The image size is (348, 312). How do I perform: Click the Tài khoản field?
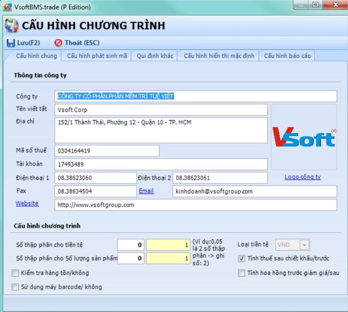click(x=161, y=164)
